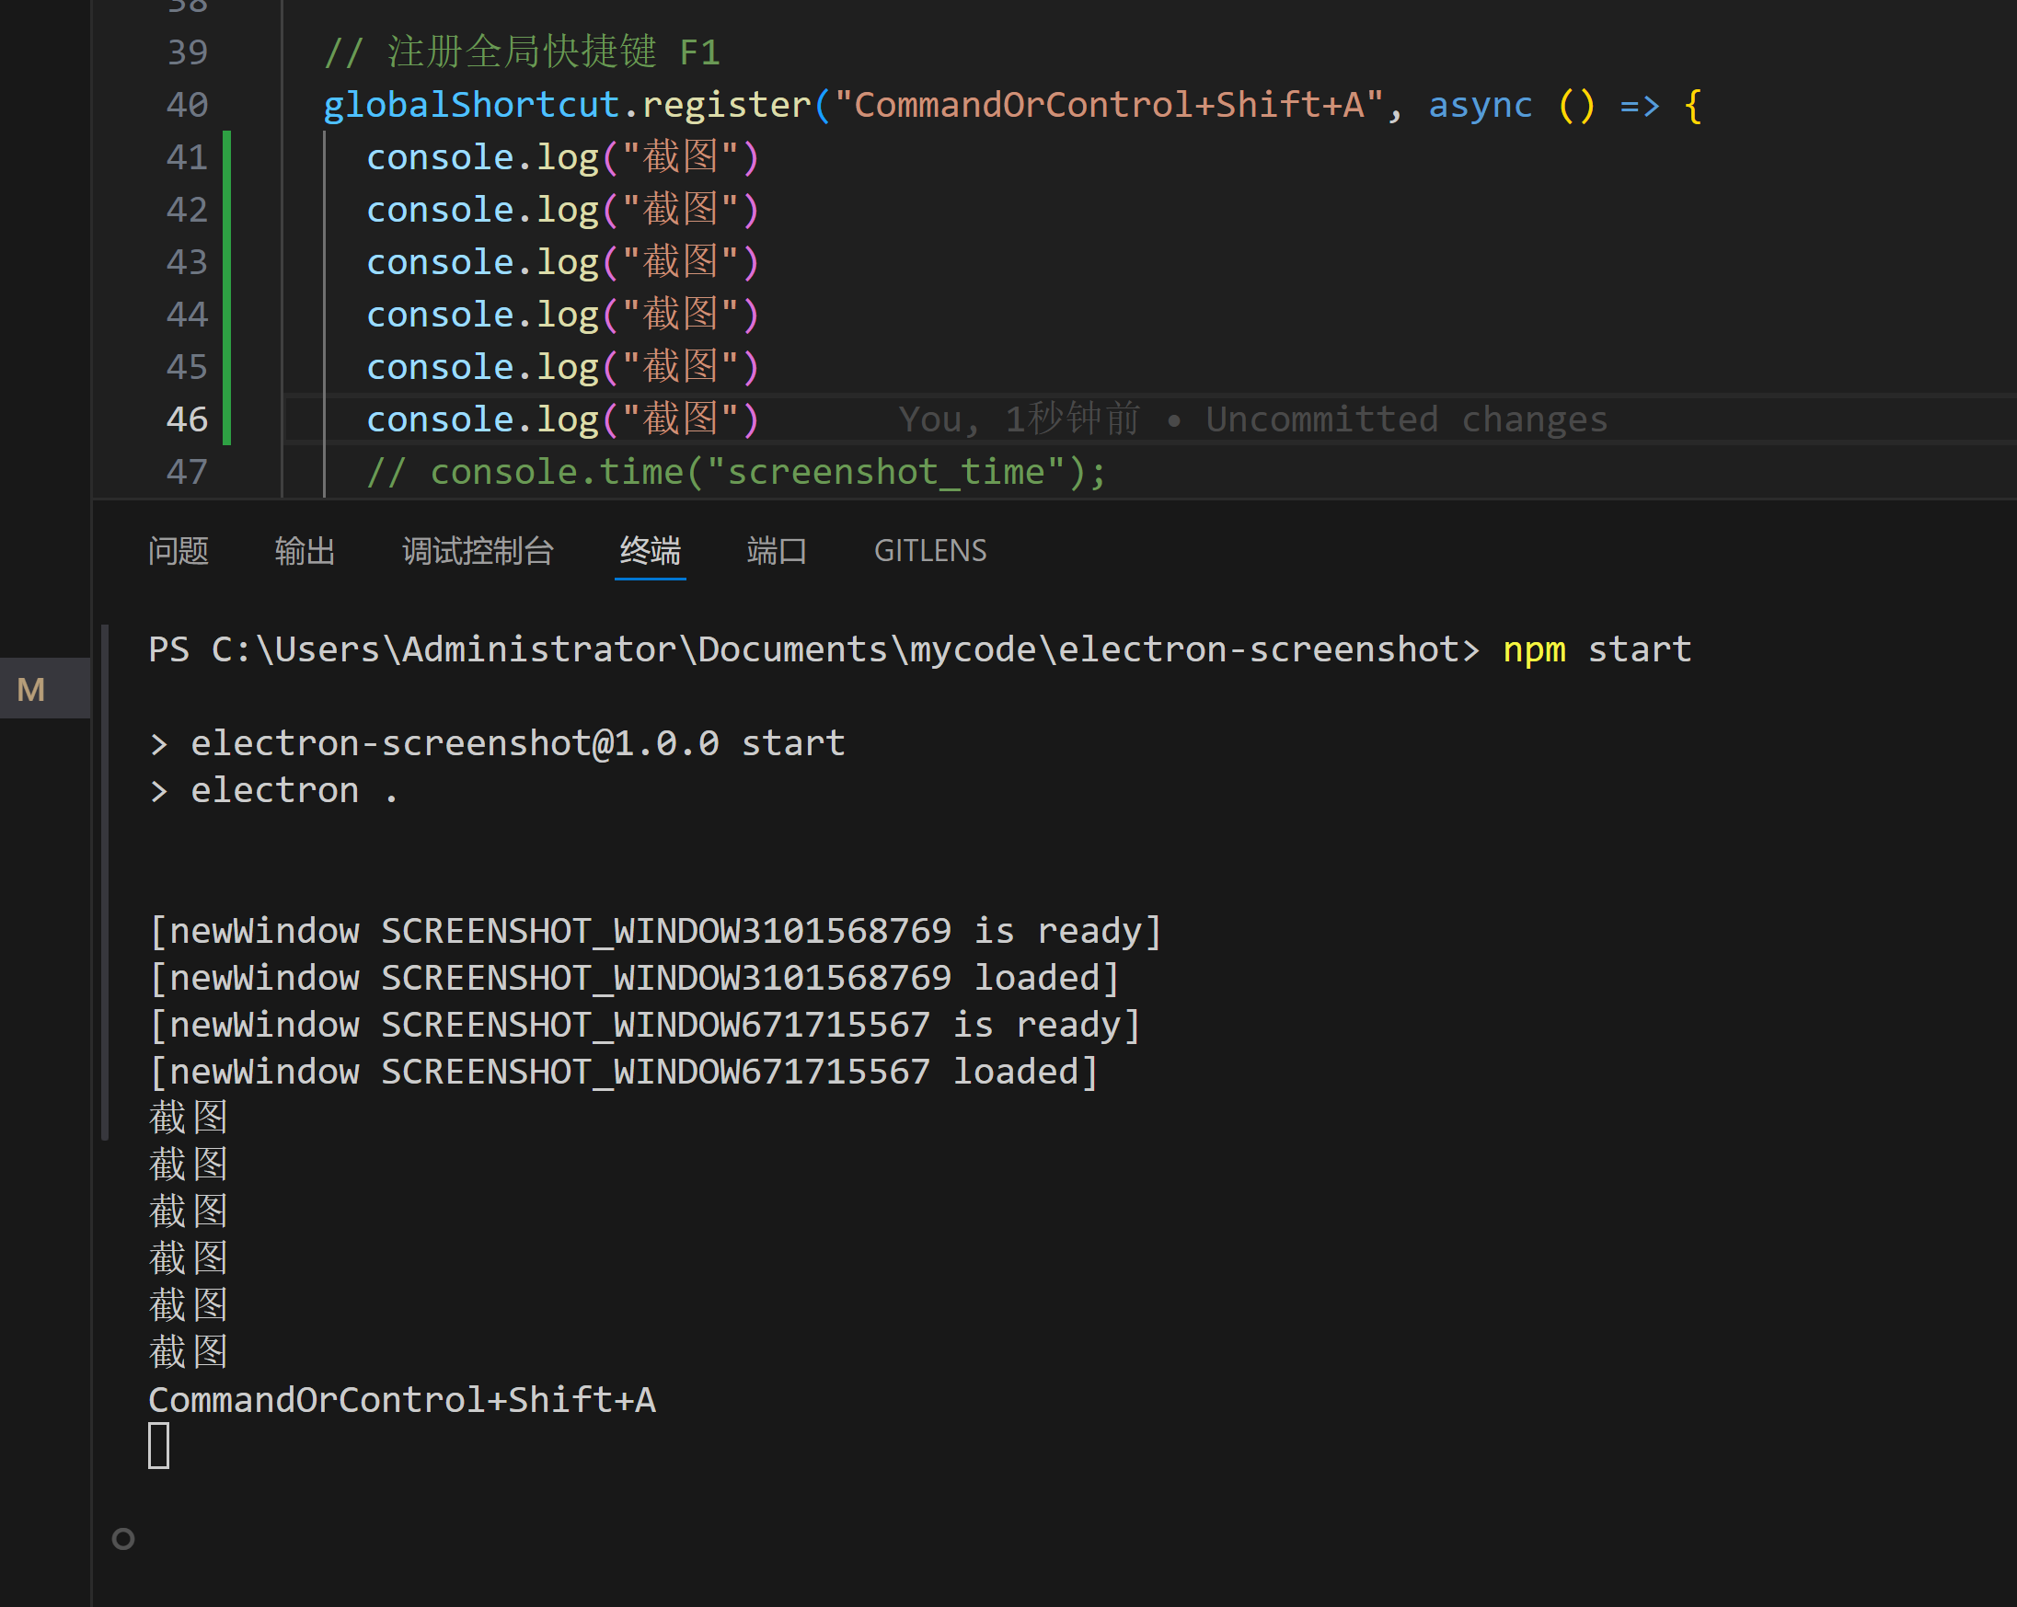This screenshot has width=2017, height=1607.
Task: Click the commented console.time line 47
Action: 736,472
